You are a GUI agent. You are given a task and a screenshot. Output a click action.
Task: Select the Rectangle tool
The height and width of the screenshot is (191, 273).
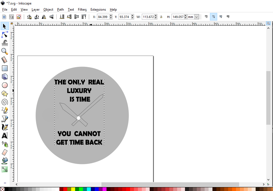pyautogui.click(x=5, y=68)
